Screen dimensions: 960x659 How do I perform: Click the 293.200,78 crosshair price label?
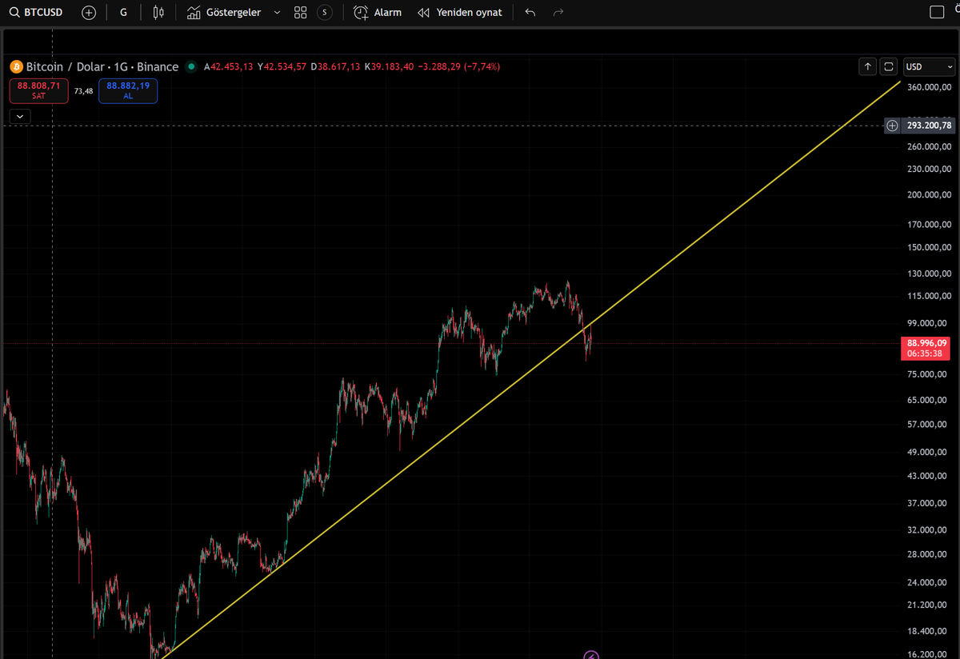click(x=929, y=126)
